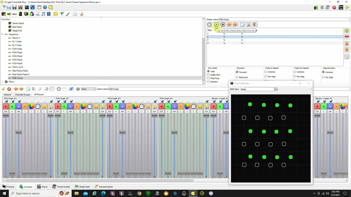
Task: Add a new Scene function icon
Action: point(3,14)
